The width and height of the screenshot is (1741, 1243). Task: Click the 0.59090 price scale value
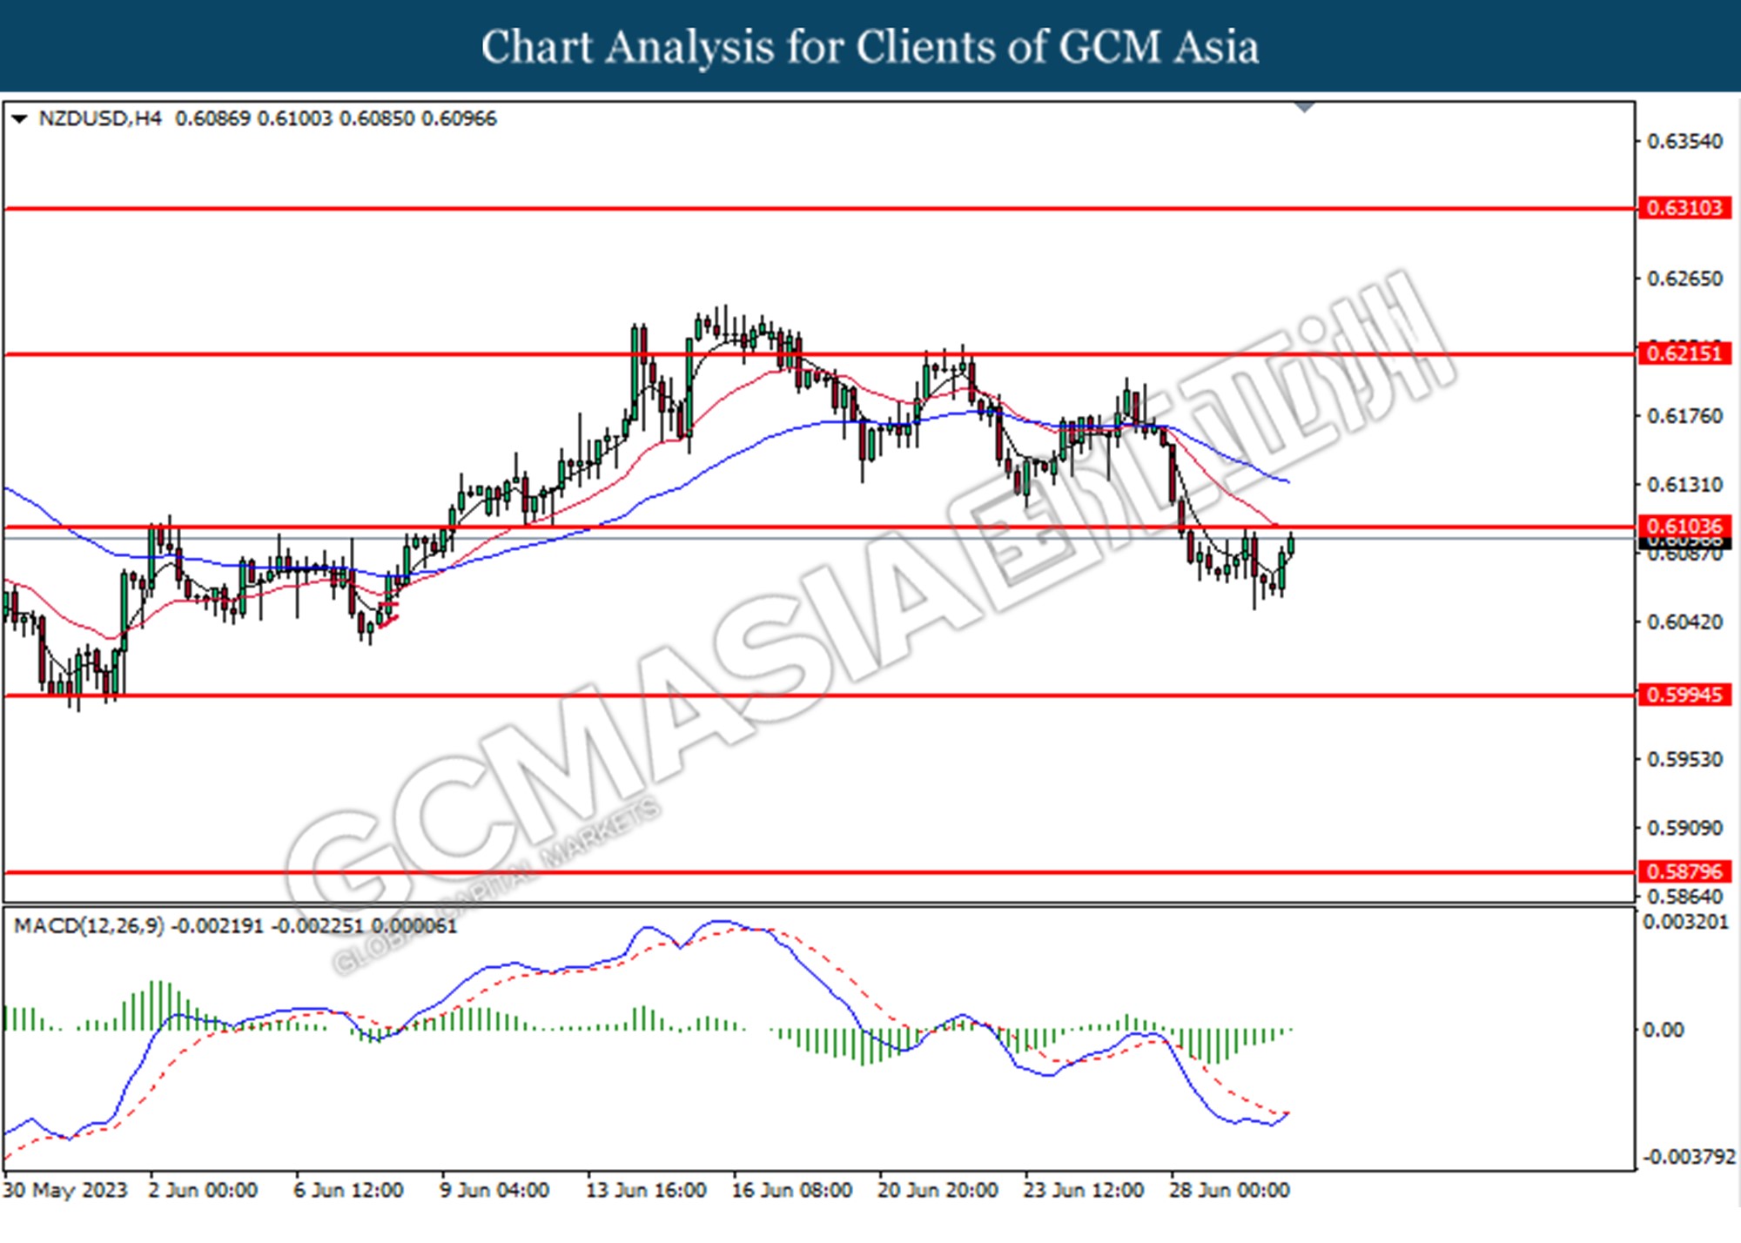[1684, 828]
